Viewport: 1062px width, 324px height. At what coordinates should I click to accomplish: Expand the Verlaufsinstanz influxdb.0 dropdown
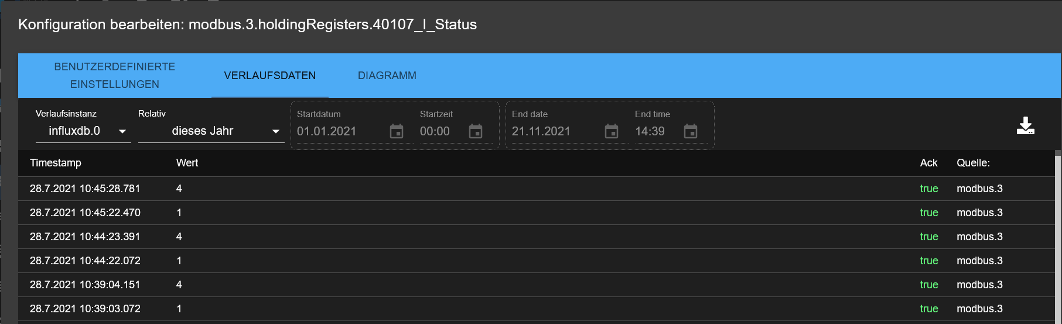(83, 131)
